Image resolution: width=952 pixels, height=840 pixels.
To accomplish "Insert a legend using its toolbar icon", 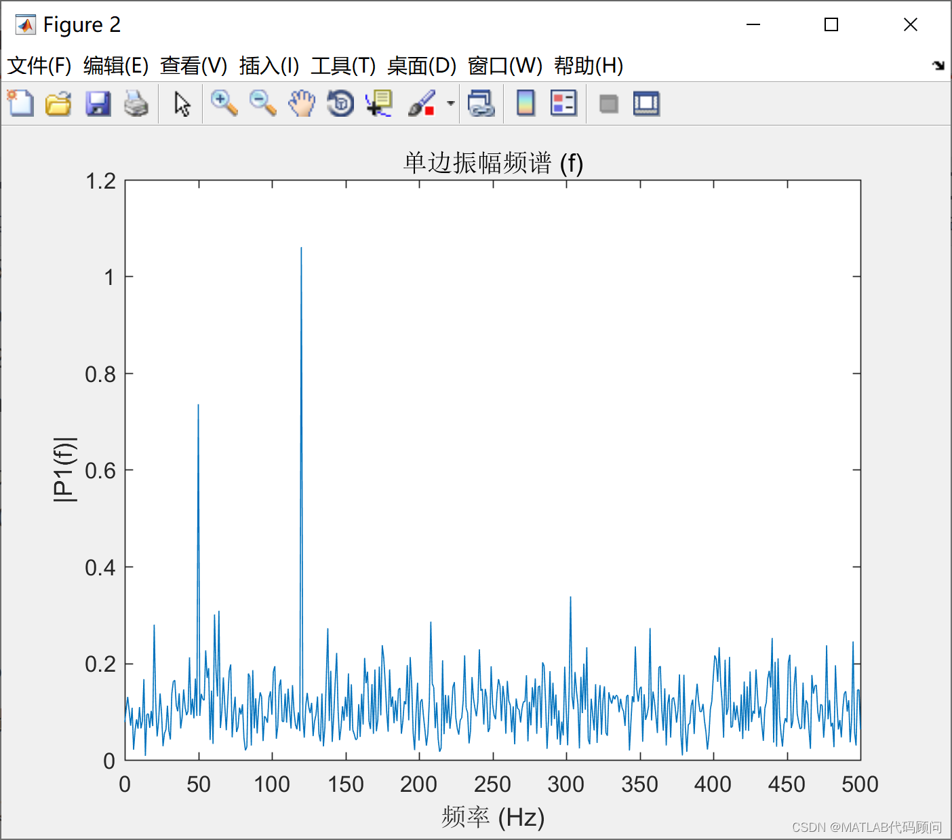I will pyautogui.click(x=563, y=103).
